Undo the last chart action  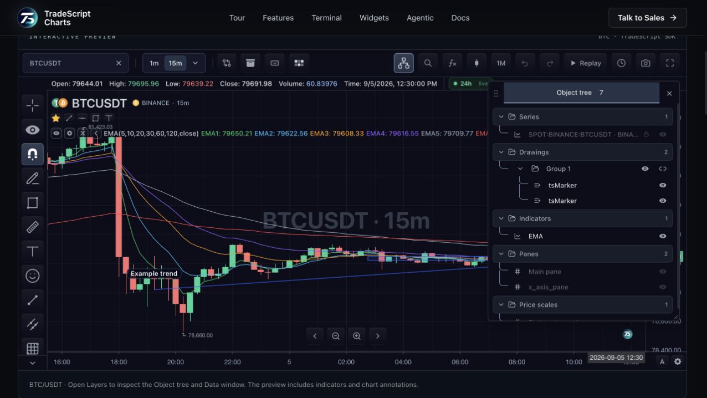click(x=525, y=63)
